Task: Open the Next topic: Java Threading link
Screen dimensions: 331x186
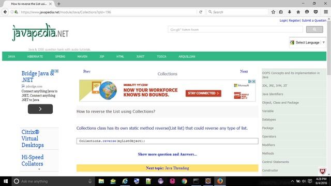Action: pos(168,168)
